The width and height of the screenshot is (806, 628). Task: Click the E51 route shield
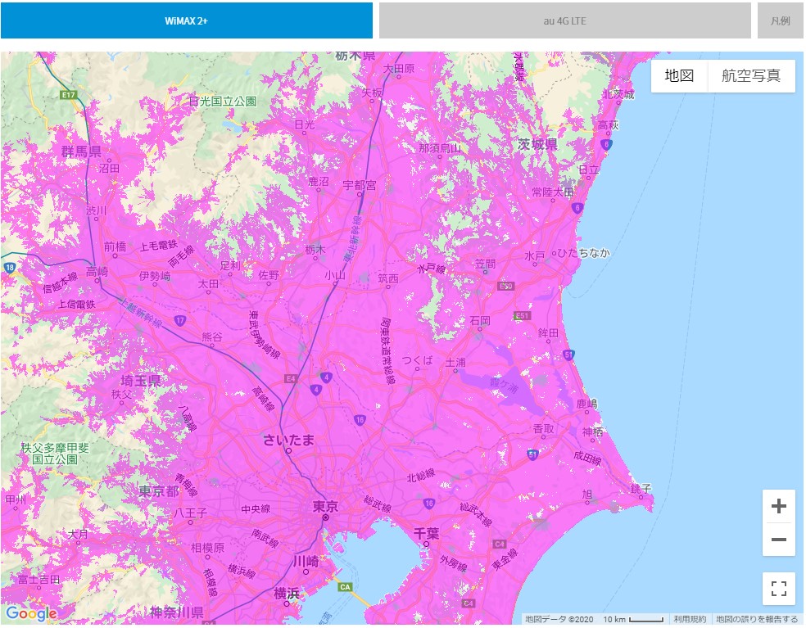pyautogui.click(x=522, y=316)
